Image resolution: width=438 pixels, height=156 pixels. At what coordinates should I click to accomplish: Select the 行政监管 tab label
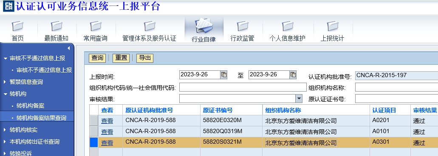(243, 39)
